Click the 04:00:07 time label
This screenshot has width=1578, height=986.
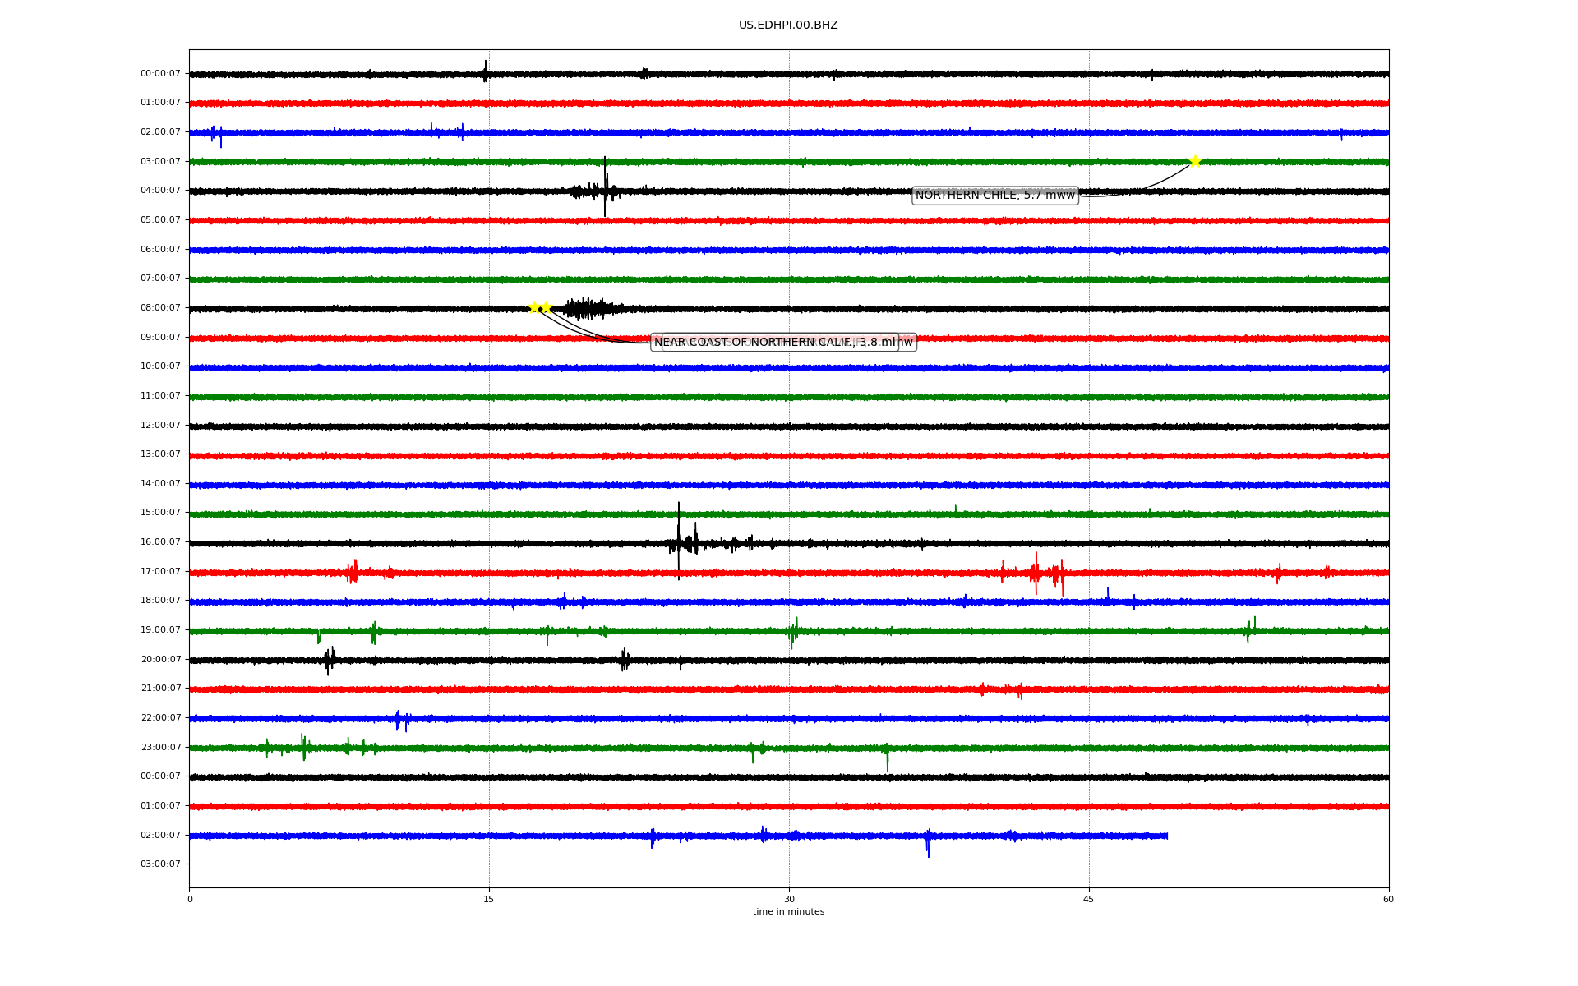point(160,191)
